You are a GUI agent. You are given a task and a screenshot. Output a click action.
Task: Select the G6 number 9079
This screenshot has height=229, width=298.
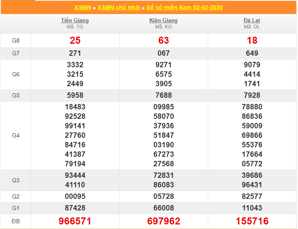[252, 65]
